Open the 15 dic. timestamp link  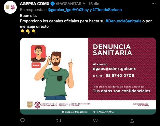[94, 4]
